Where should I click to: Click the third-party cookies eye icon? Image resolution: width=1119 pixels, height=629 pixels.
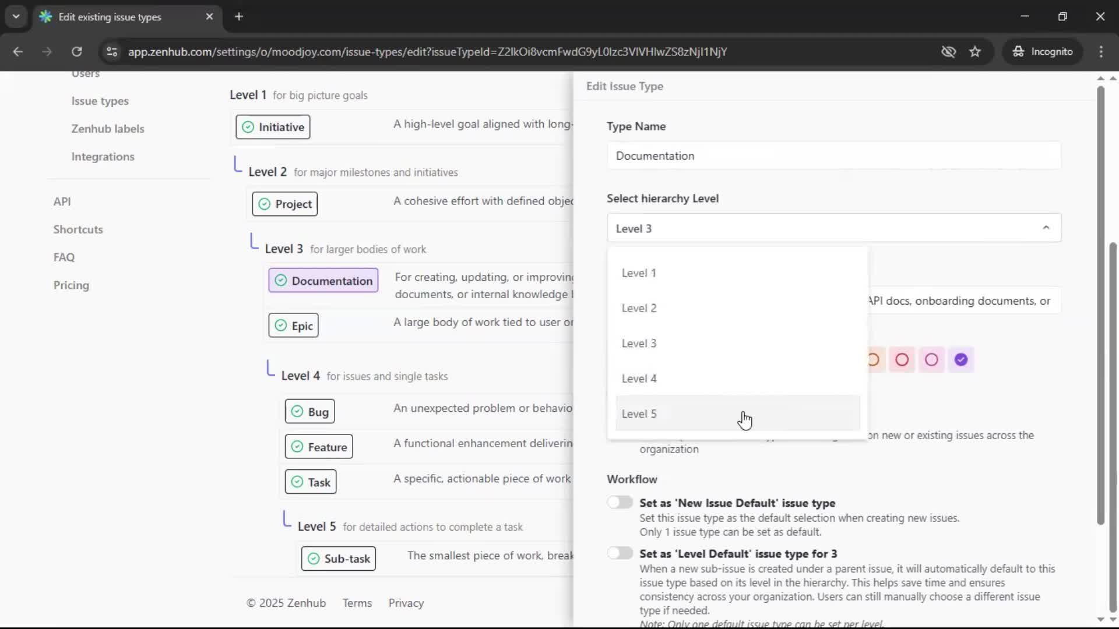(x=949, y=51)
